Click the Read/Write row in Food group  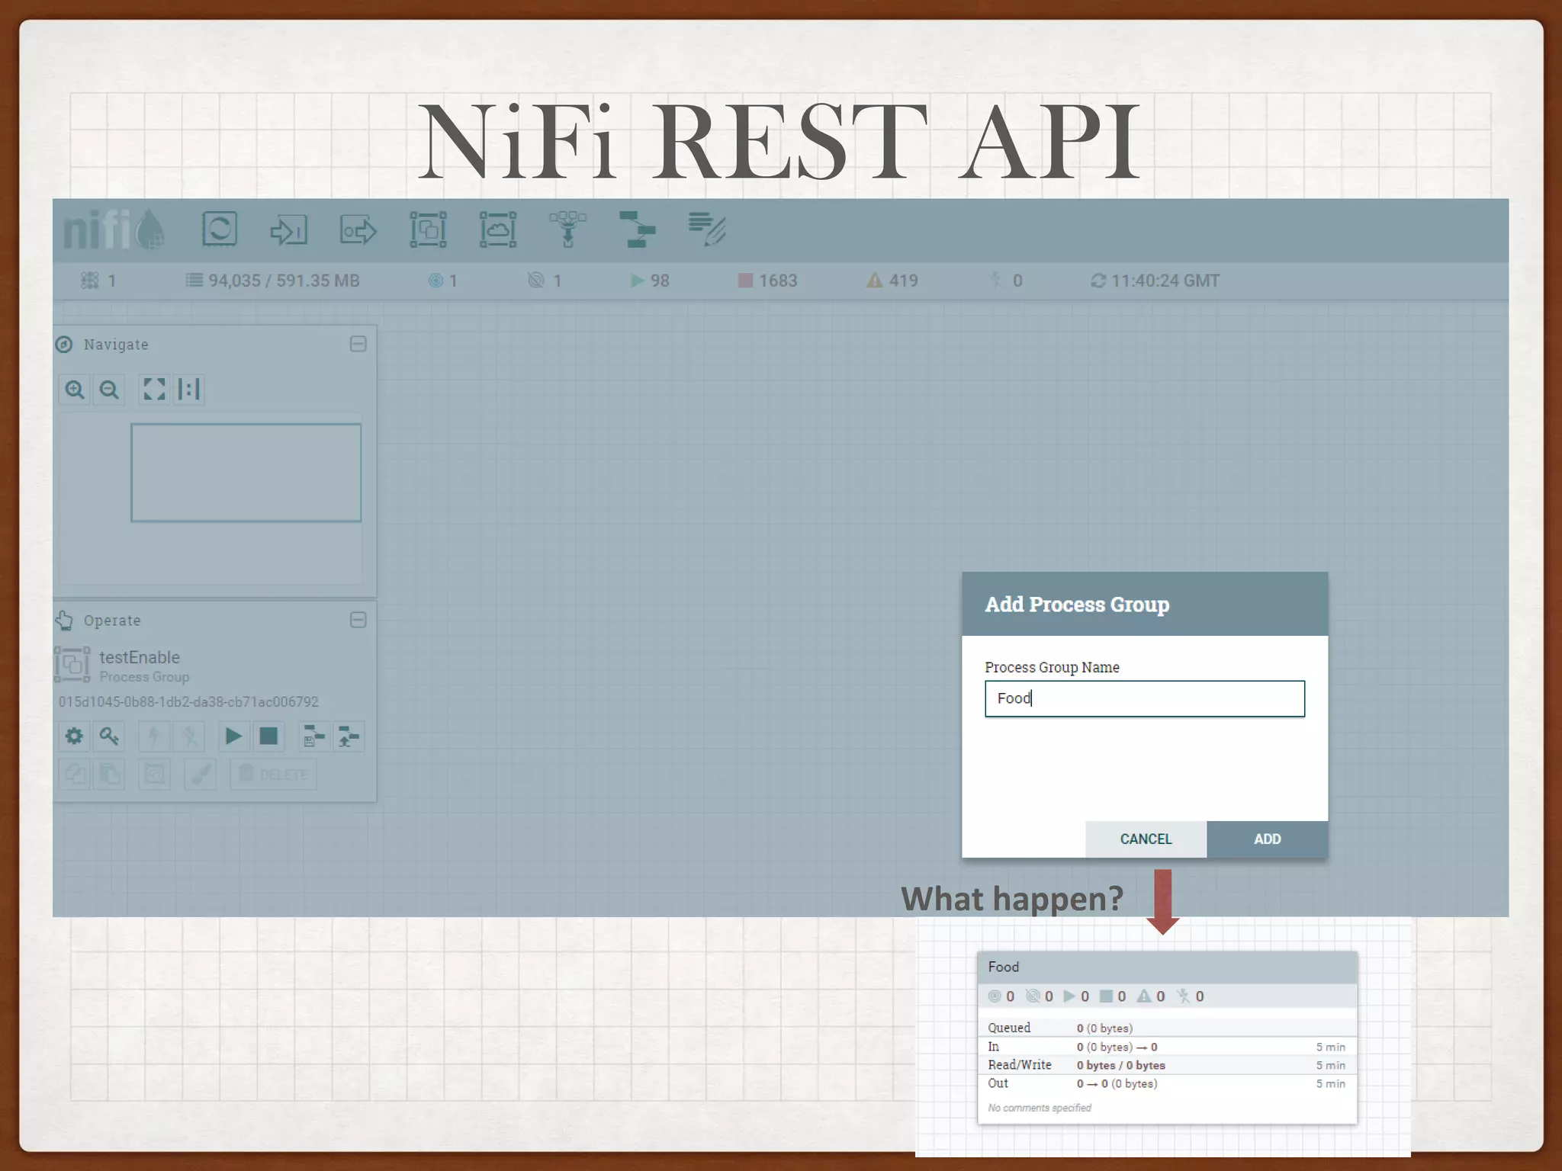coord(1167,1065)
